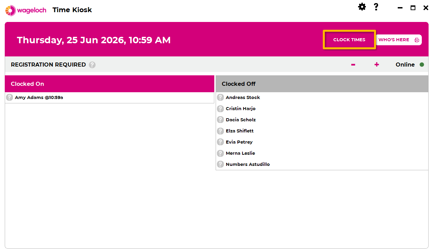This screenshot has width=433, height=251.
Task: Decrease size with the minus button
Action: pyautogui.click(x=353, y=65)
